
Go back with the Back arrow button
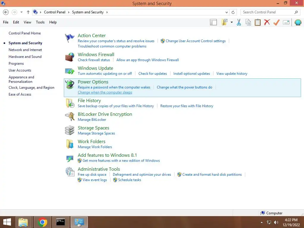6,12
